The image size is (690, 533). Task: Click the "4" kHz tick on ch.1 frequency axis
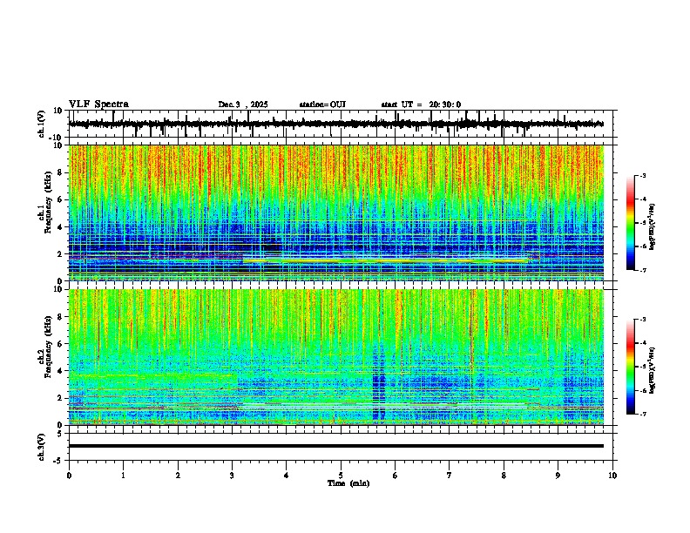pyautogui.click(x=61, y=227)
